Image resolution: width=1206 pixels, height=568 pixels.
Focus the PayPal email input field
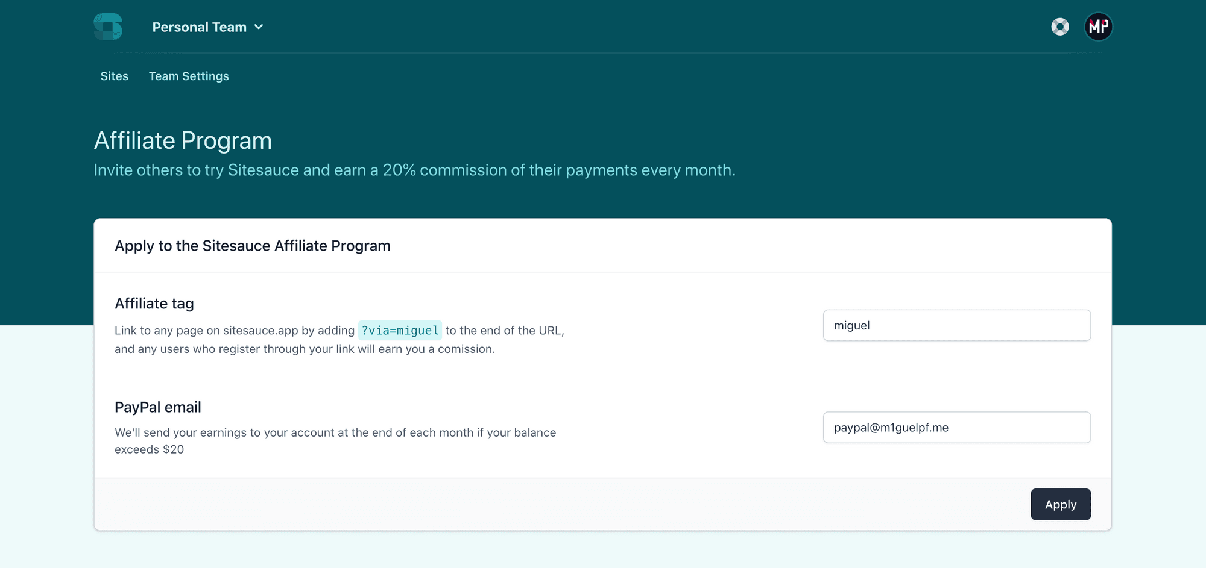[957, 428]
